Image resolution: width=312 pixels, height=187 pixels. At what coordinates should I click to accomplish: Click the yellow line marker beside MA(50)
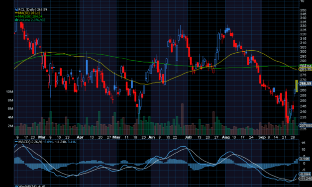tap(16, 13)
